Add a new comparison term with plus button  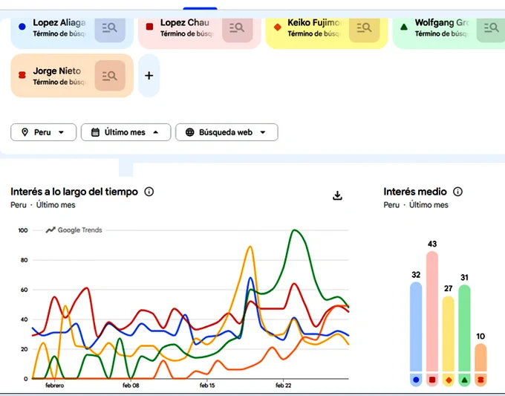[149, 76]
